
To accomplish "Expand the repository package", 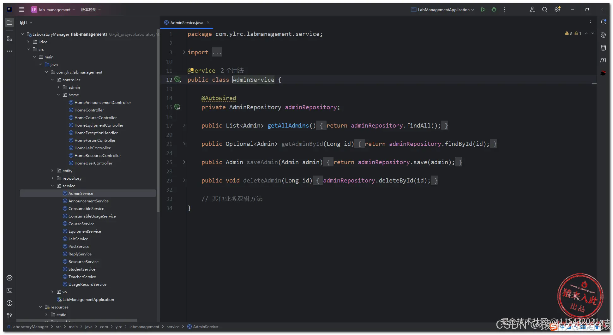I will click(52, 178).
